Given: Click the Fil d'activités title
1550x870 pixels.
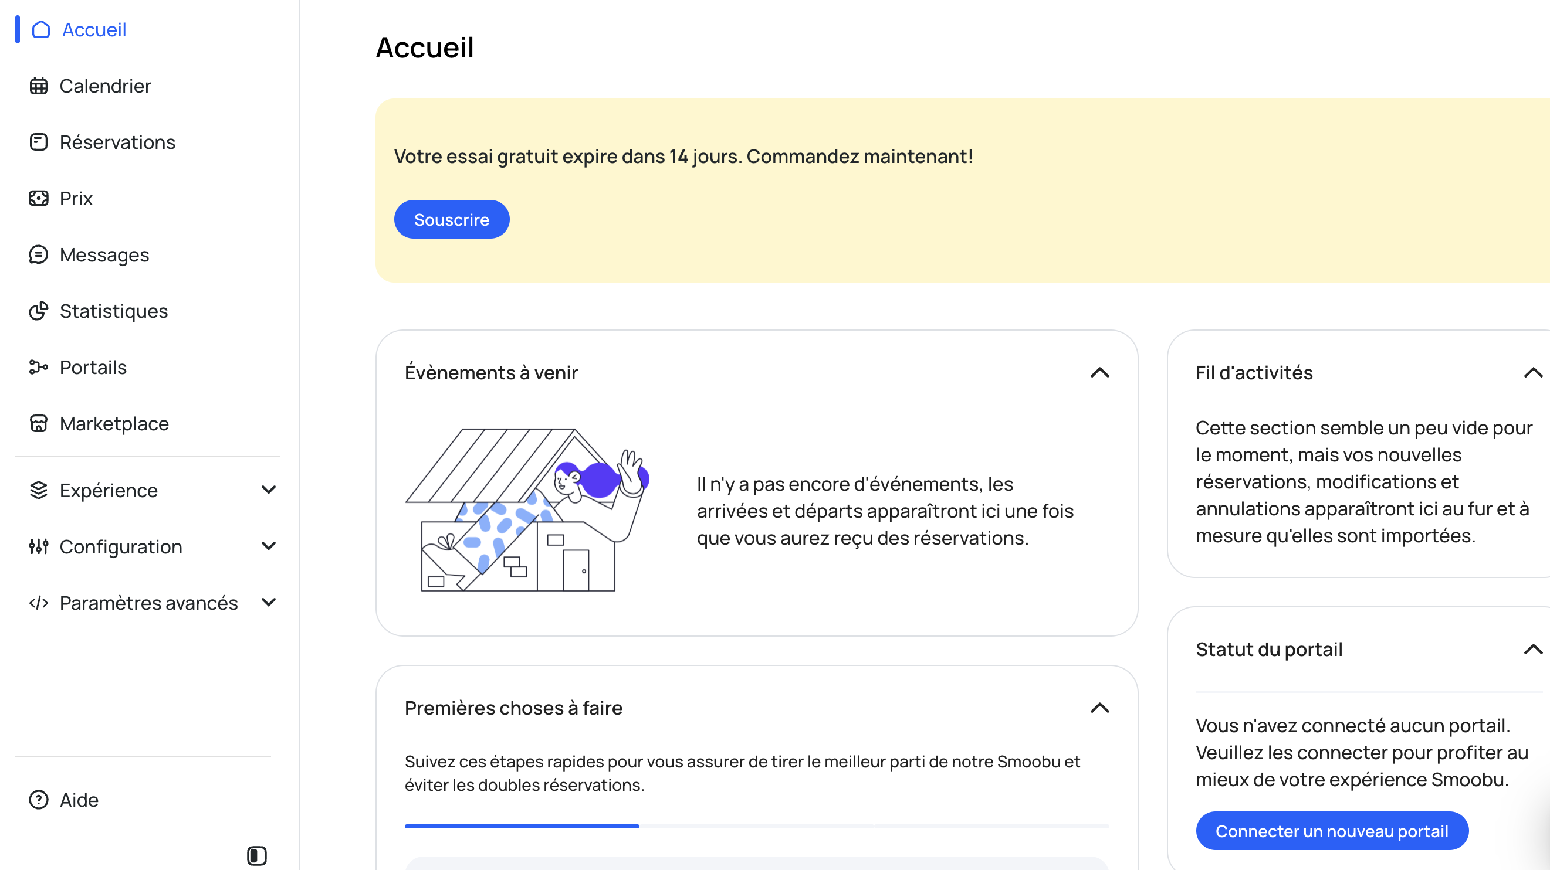Looking at the screenshot, I should pyautogui.click(x=1254, y=373).
